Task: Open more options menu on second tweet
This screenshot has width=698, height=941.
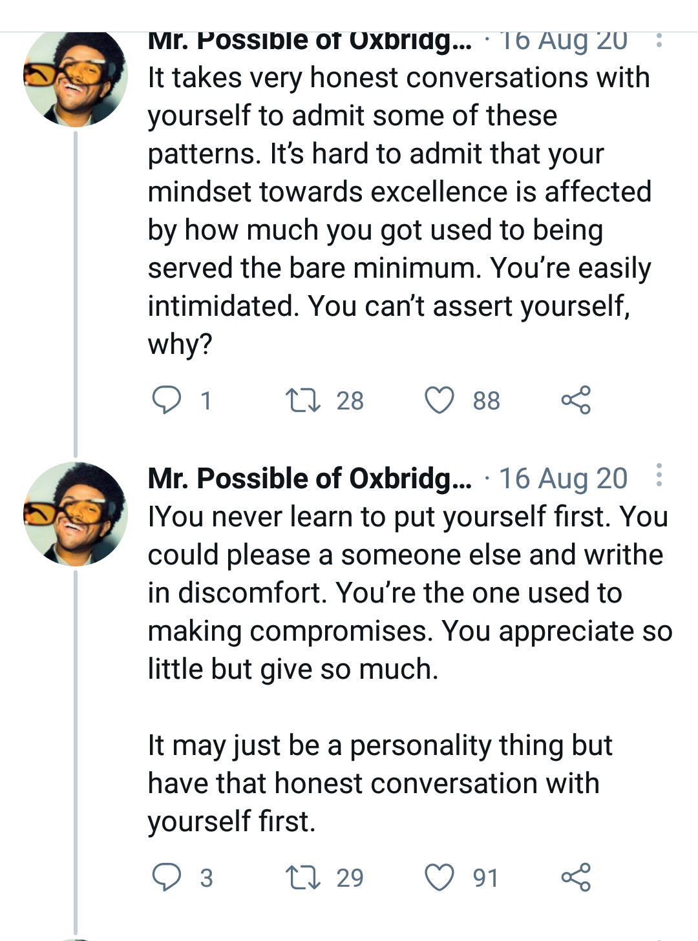Action: click(659, 476)
